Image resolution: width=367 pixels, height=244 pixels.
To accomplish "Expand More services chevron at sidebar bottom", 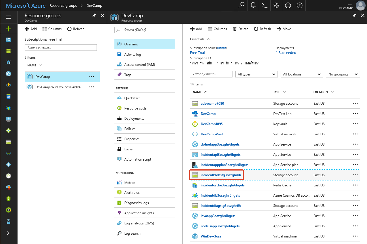I will pos(8,233).
